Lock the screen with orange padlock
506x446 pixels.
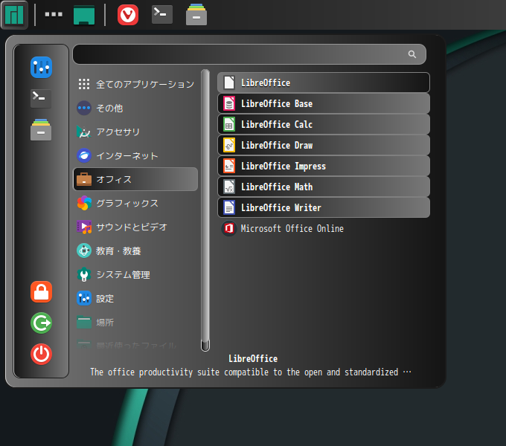(42, 291)
